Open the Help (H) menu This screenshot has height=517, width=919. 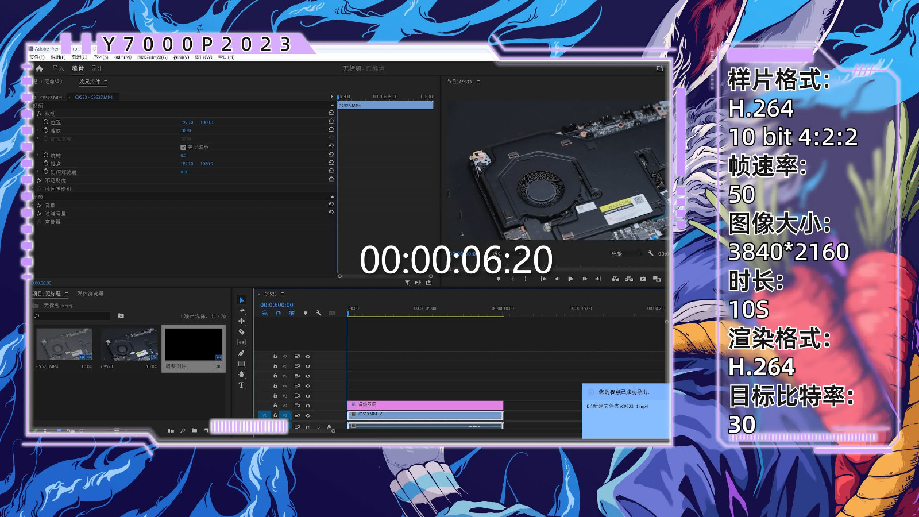(226, 57)
